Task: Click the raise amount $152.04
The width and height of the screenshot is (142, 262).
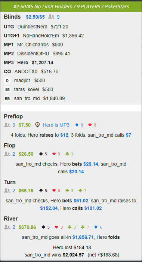Action: (49, 208)
